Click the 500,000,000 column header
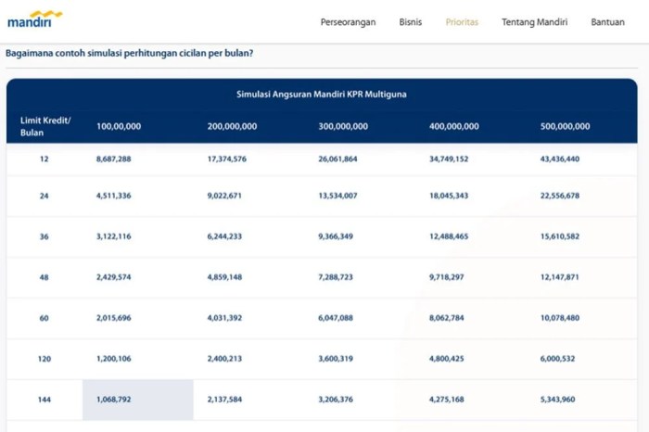 [x=565, y=126]
